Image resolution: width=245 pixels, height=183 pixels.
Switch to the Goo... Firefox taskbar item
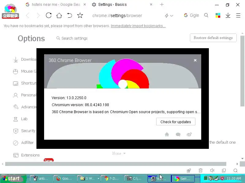pyautogui.click(x=64, y=178)
